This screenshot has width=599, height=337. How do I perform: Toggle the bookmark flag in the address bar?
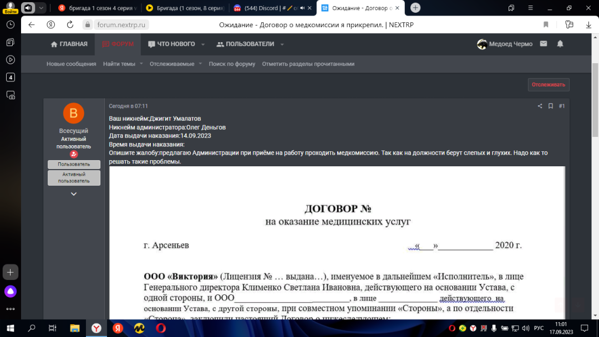pos(545,25)
